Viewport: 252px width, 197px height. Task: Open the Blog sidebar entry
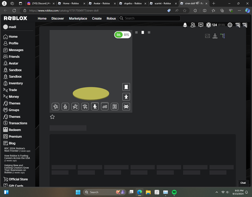click(x=10, y=143)
